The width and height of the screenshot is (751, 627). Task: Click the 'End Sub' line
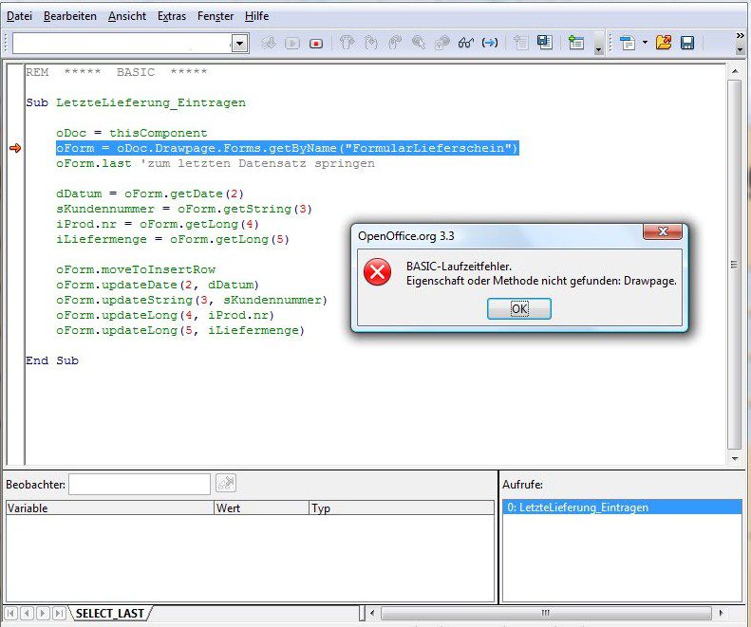(x=52, y=360)
